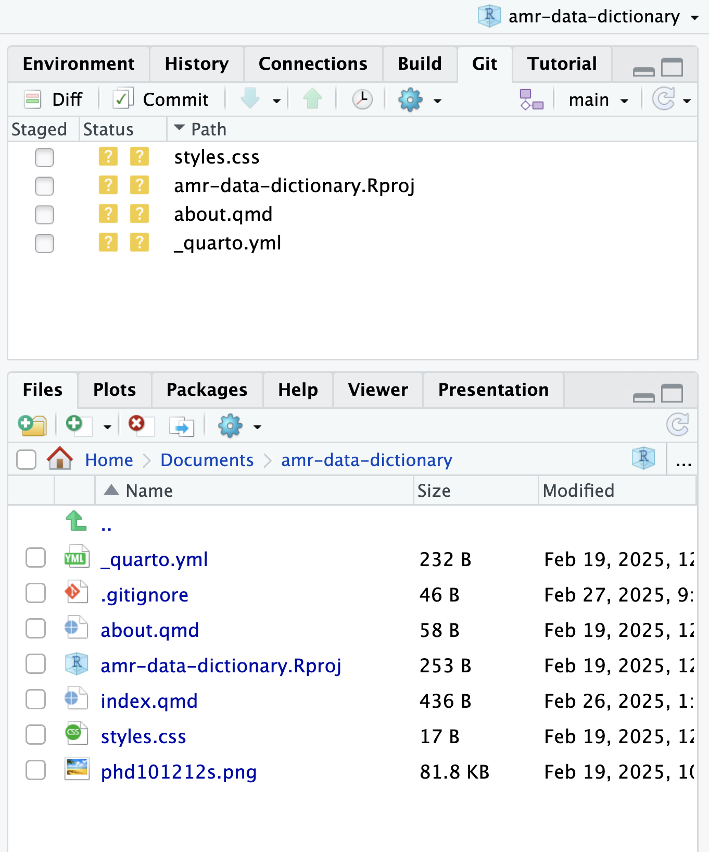Viewport: 709px width, 852px height.
Task: Open the amr-data-dictionary project dropdown
Action: click(x=588, y=16)
